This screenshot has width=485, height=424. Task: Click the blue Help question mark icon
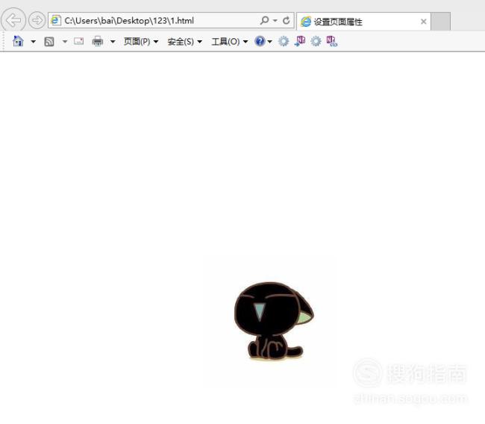(260, 41)
